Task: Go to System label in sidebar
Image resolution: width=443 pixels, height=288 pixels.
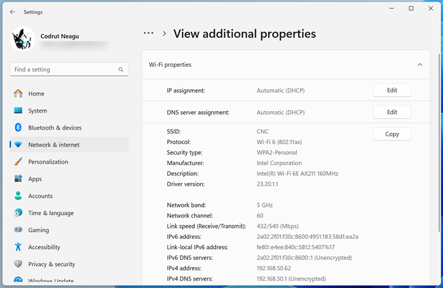Action: point(38,111)
